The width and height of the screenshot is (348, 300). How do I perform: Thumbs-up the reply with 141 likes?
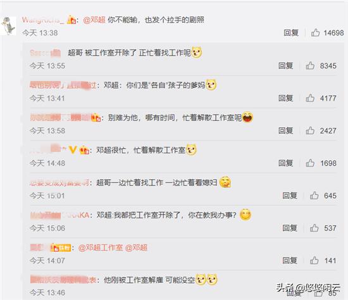coord(314,261)
